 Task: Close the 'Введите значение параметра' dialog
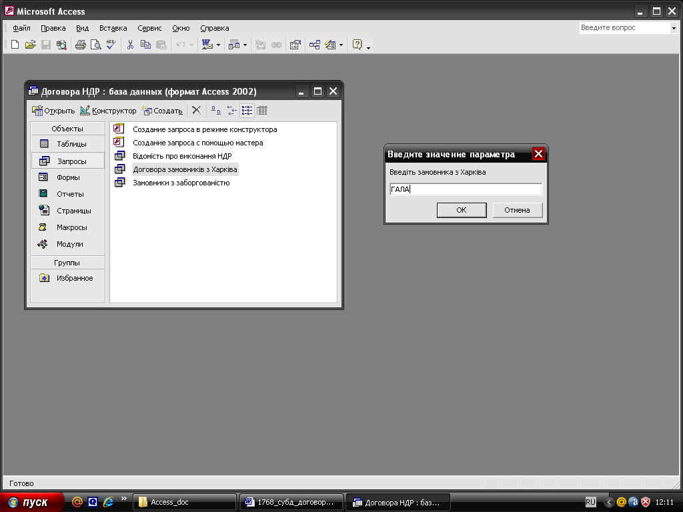click(x=538, y=154)
